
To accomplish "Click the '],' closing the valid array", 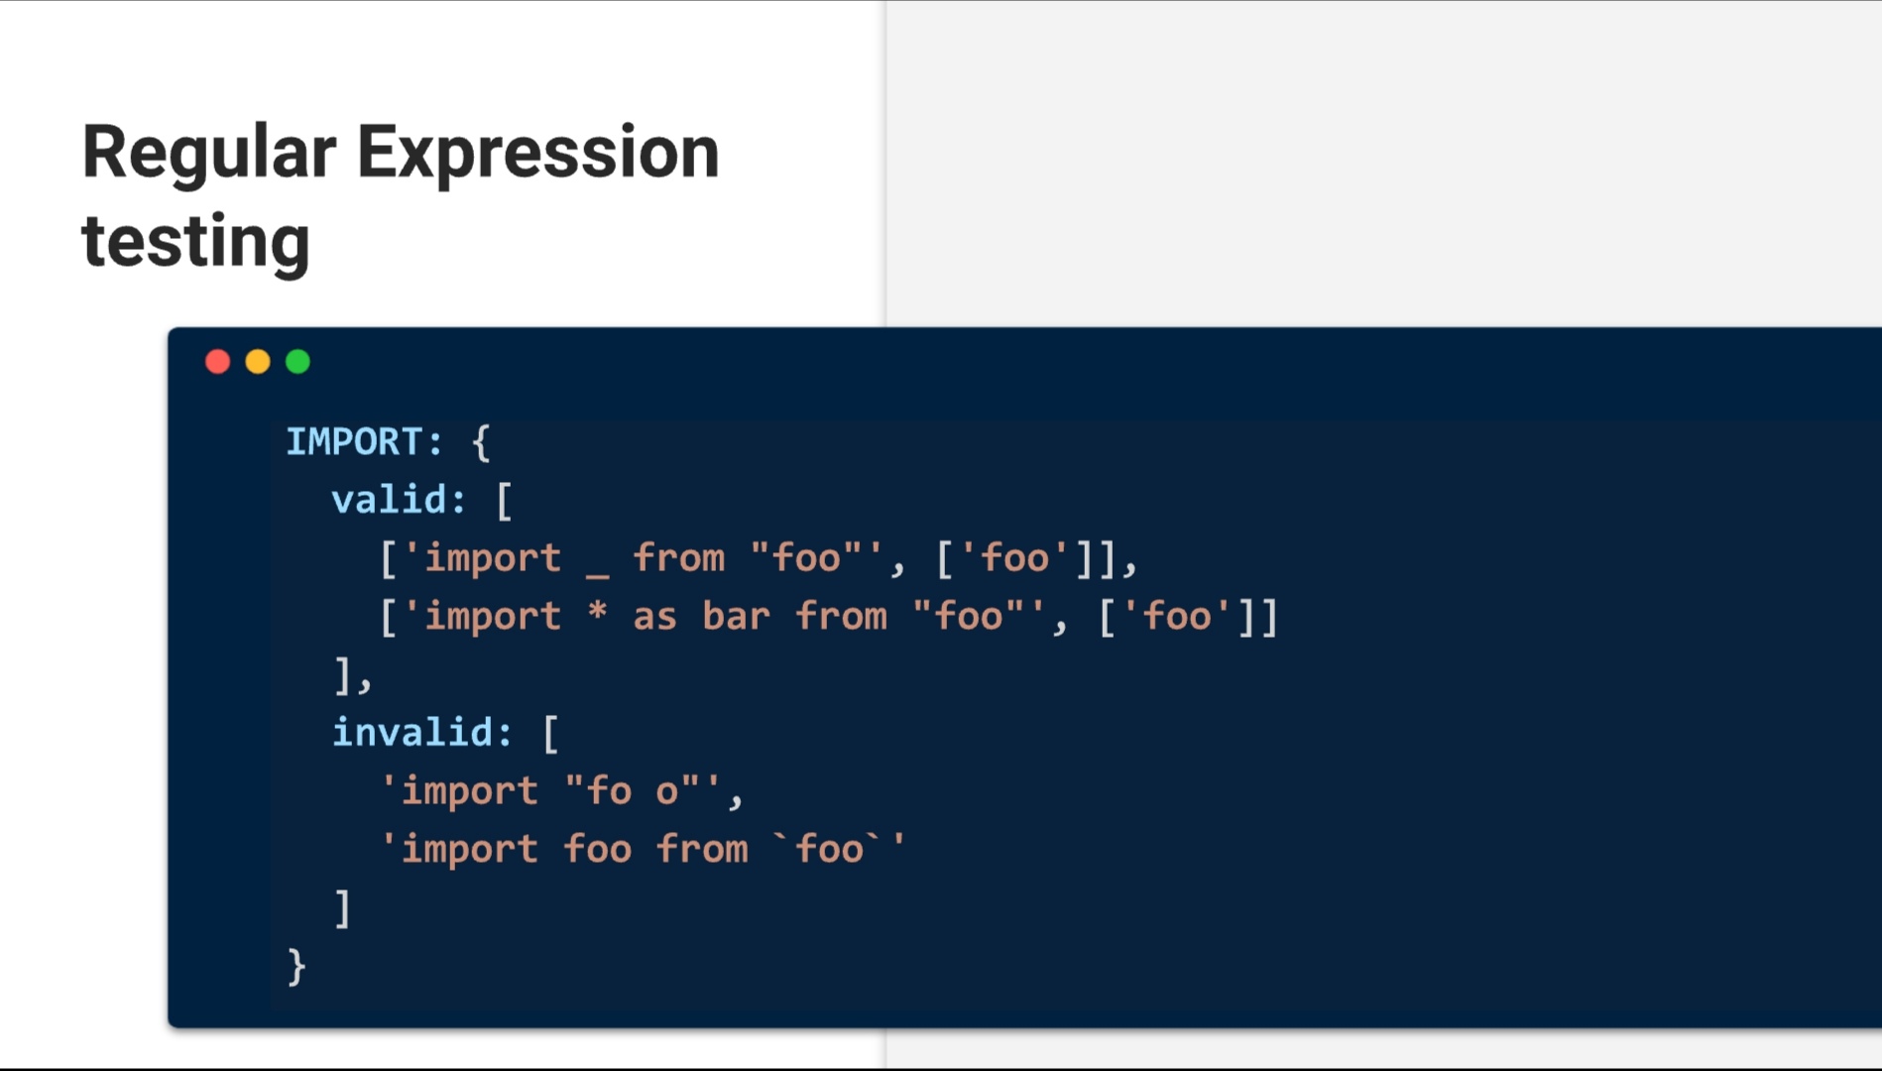I will 353,675.
